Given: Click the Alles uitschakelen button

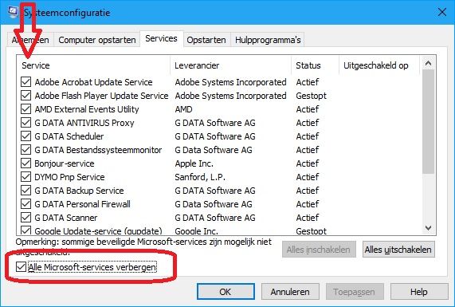Looking at the screenshot, I should 398,250.
